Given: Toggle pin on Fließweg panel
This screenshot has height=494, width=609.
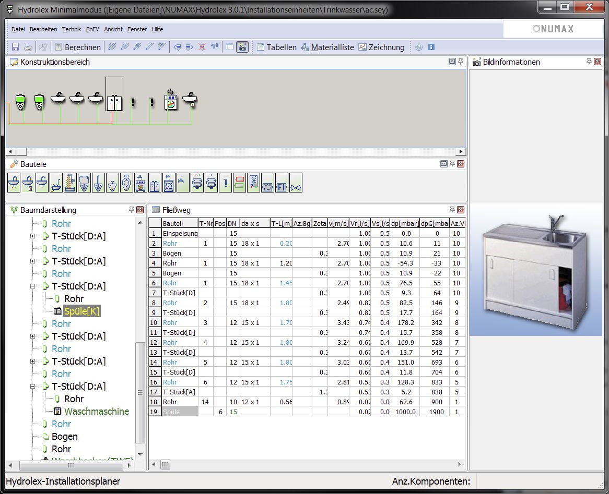Looking at the screenshot, I should (x=452, y=210).
